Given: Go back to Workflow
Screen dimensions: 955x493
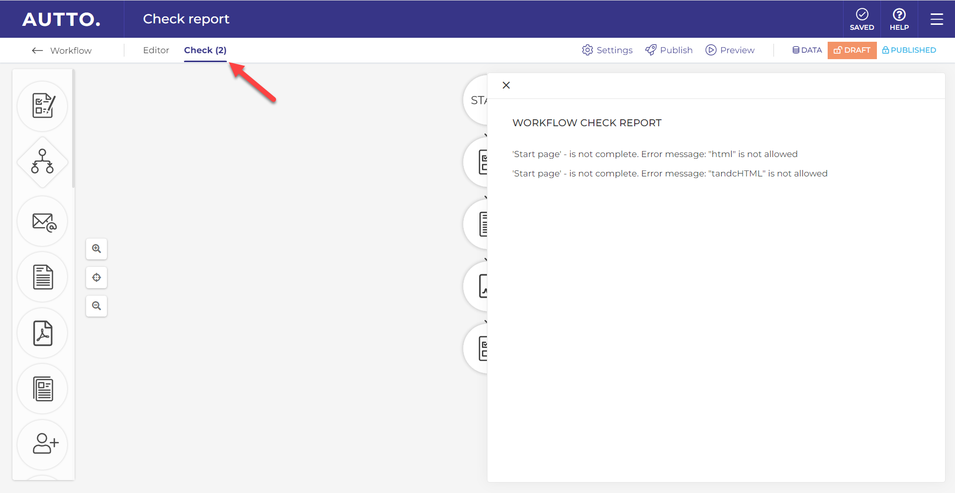Looking at the screenshot, I should coord(62,50).
